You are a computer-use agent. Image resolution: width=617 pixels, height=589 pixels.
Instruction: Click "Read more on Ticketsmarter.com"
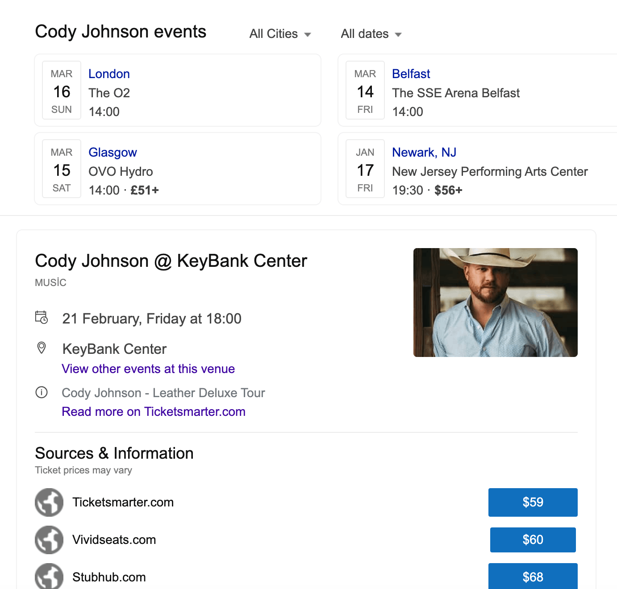[x=154, y=411]
